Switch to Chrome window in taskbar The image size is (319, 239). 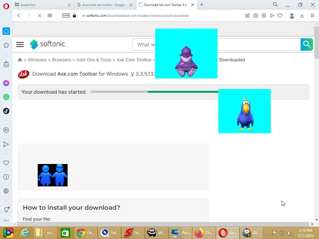click(85, 233)
